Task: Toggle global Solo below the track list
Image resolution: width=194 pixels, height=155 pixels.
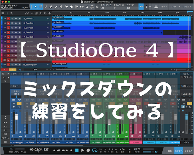Action: coord(12,70)
